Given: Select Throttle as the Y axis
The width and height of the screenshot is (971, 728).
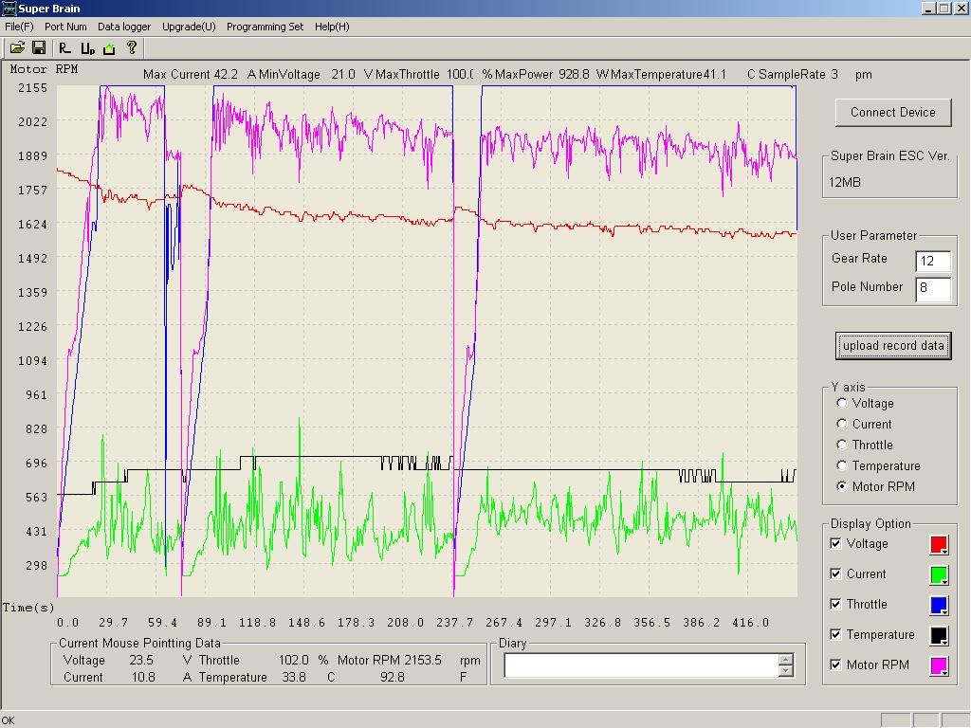Looking at the screenshot, I should tap(842, 445).
